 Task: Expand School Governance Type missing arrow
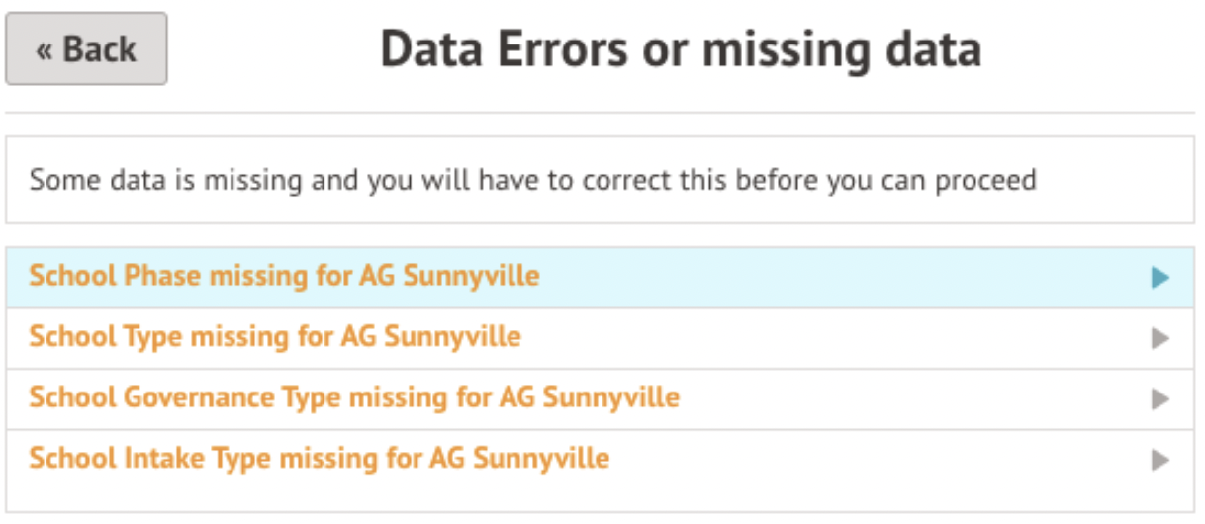(x=1160, y=399)
